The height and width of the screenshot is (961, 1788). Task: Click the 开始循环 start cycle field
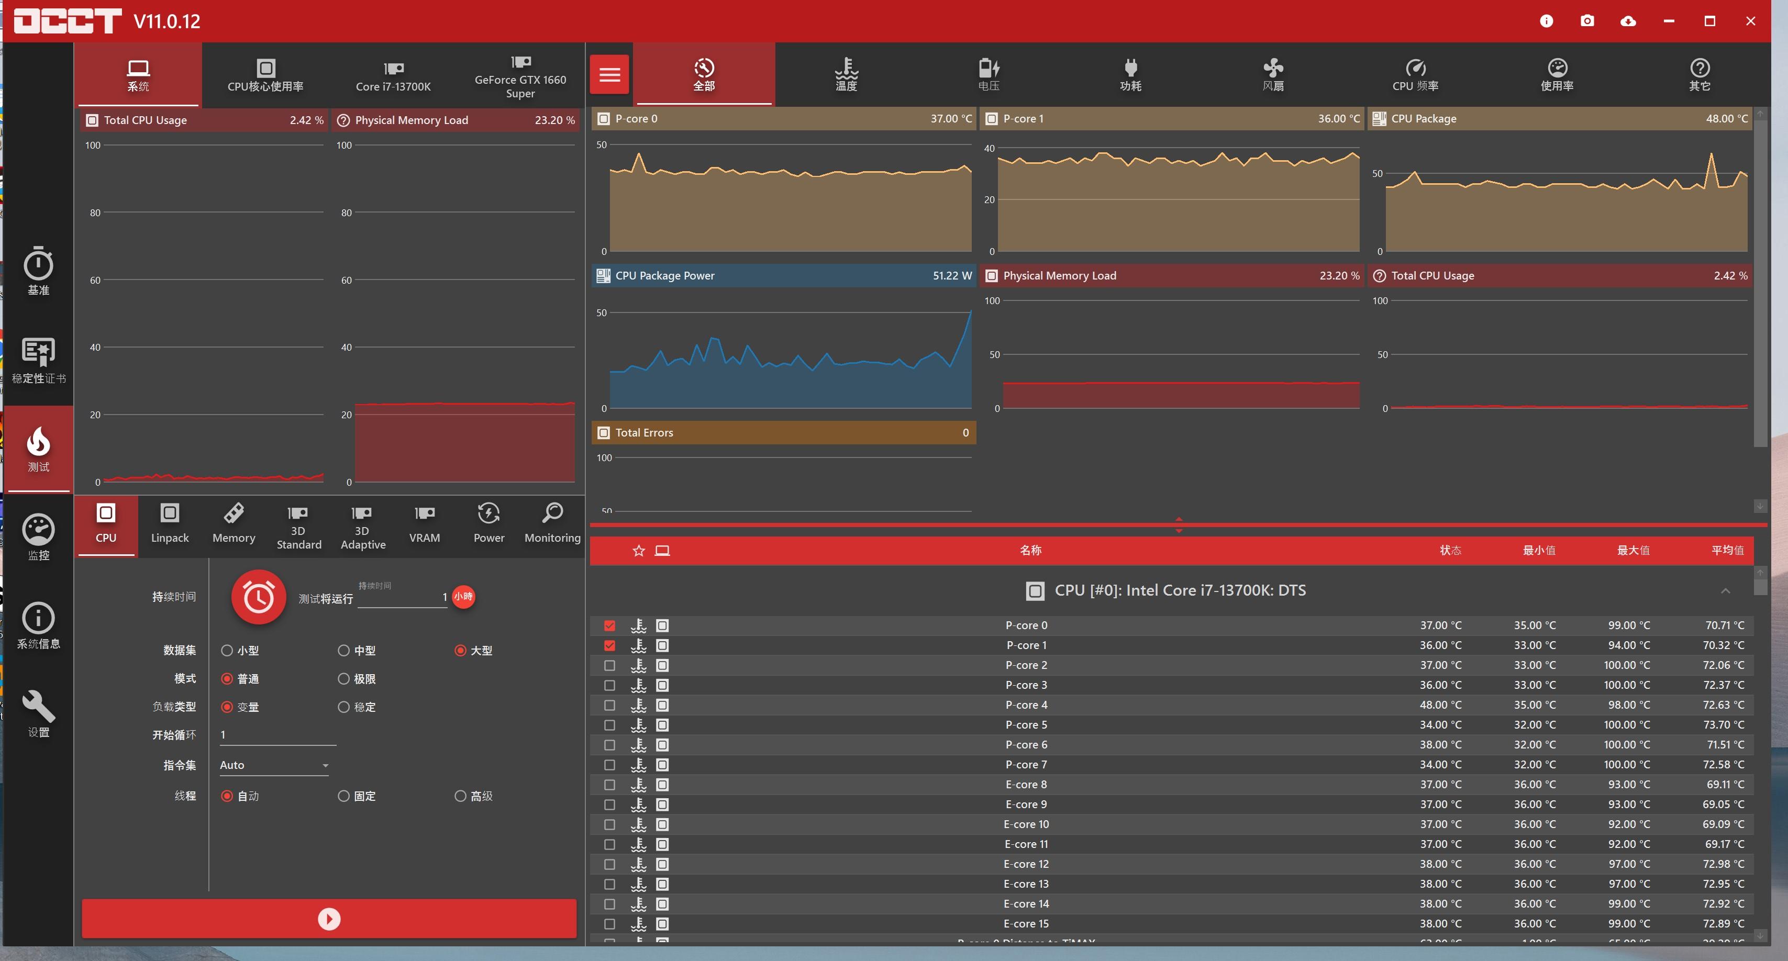277,735
